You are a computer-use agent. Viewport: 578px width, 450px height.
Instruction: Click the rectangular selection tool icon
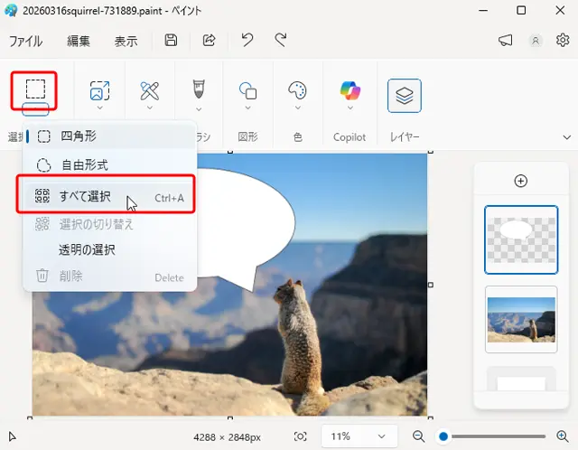(x=35, y=89)
